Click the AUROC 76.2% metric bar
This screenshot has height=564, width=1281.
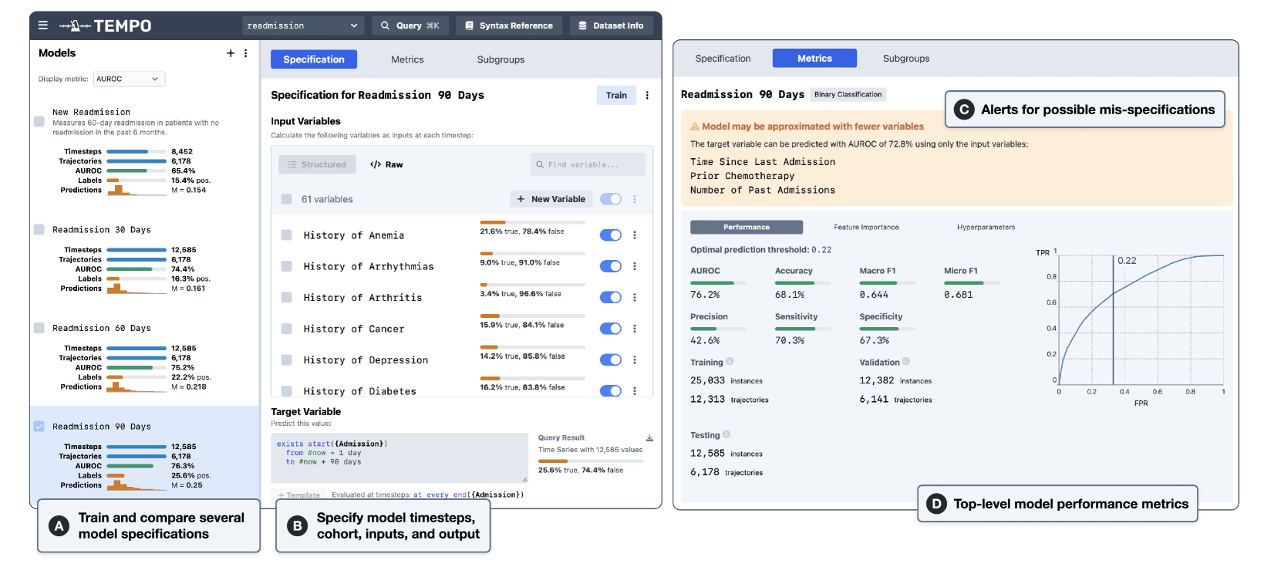click(718, 283)
